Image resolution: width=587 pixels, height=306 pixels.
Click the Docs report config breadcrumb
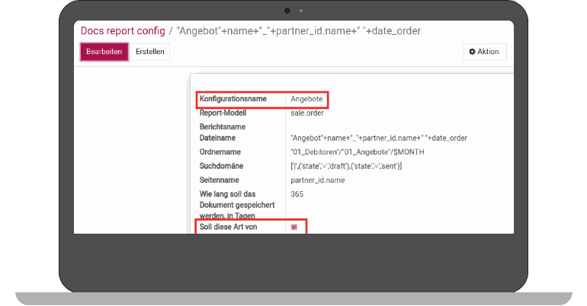[123, 31]
